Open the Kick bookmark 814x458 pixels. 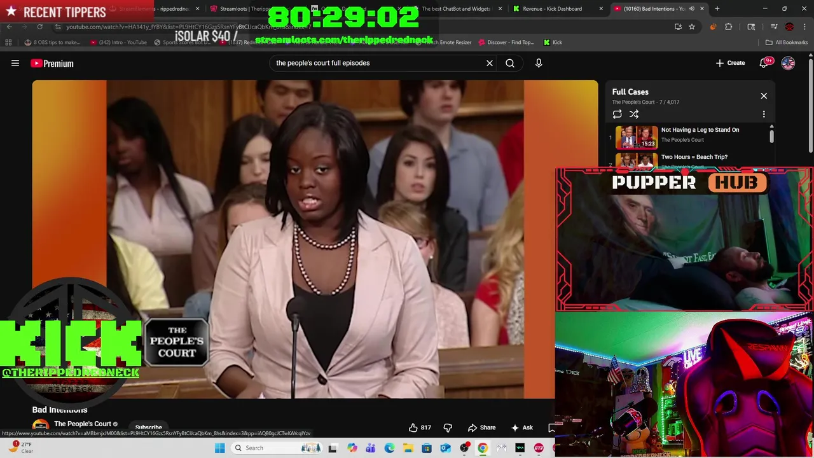point(553,43)
